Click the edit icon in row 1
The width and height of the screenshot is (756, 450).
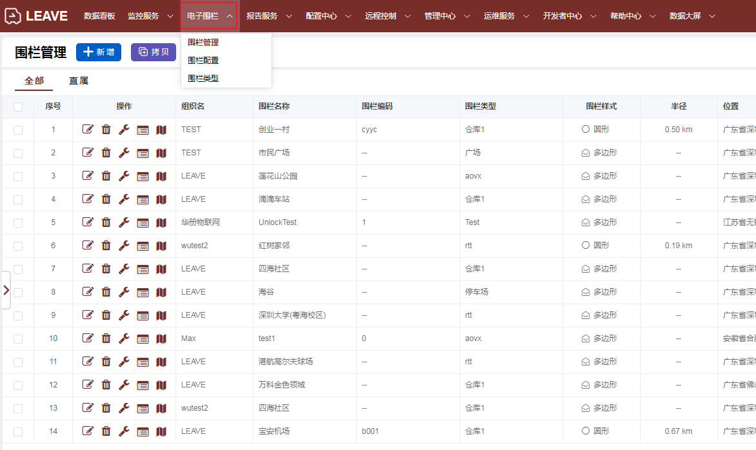[88, 130]
